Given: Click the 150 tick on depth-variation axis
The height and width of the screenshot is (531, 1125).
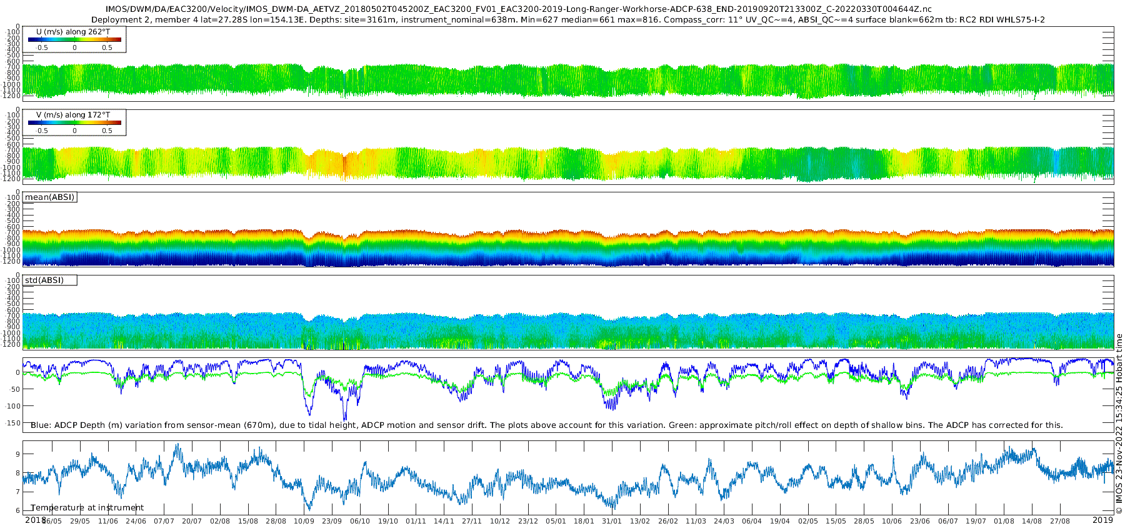Looking at the screenshot, I should tap(12, 423).
